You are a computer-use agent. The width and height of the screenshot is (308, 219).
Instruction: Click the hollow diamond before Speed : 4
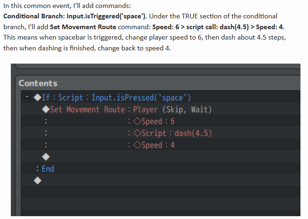tap(137, 145)
